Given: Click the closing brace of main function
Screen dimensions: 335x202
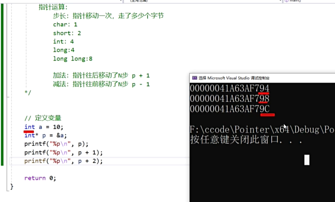Looking at the screenshot, I should [x=12, y=186].
